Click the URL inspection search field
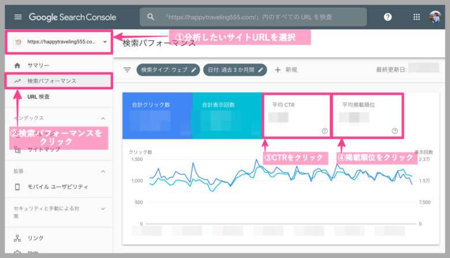The image size is (450, 258). coord(253,17)
